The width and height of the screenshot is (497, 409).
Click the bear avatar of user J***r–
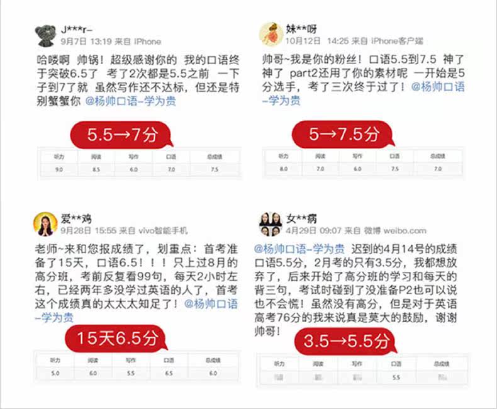[x=47, y=35]
